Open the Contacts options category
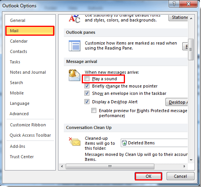The height and width of the screenshot is (187, 201). click(x=30, y=51)
